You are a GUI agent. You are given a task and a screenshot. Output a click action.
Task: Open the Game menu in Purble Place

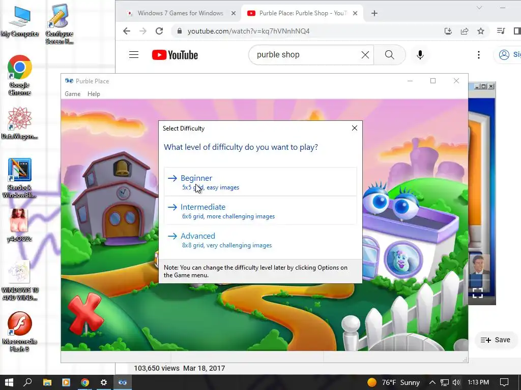tap(72, 94)
